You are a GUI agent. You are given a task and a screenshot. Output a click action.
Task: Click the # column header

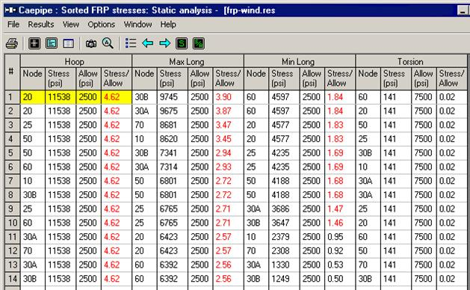coord(12,72)
